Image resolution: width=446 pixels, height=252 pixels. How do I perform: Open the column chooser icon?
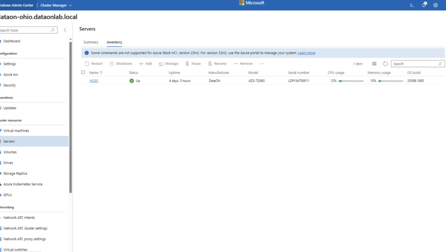(374, 64)
